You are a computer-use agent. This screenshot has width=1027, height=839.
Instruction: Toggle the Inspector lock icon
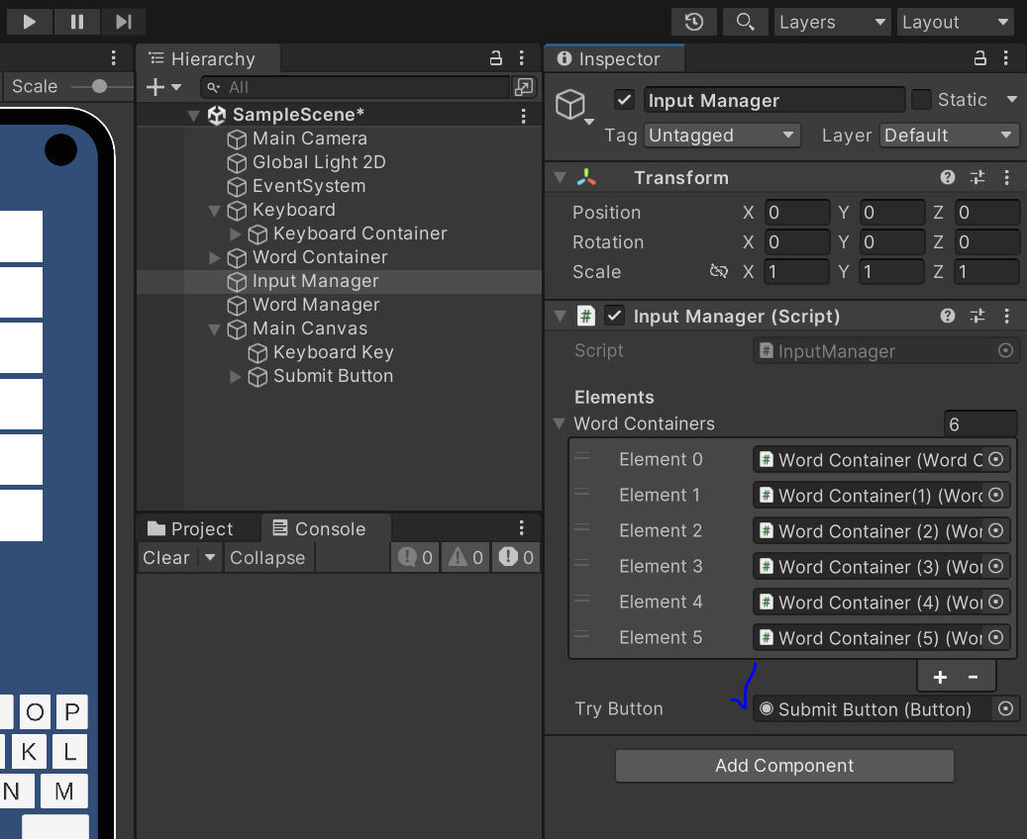tap(979, 58)
